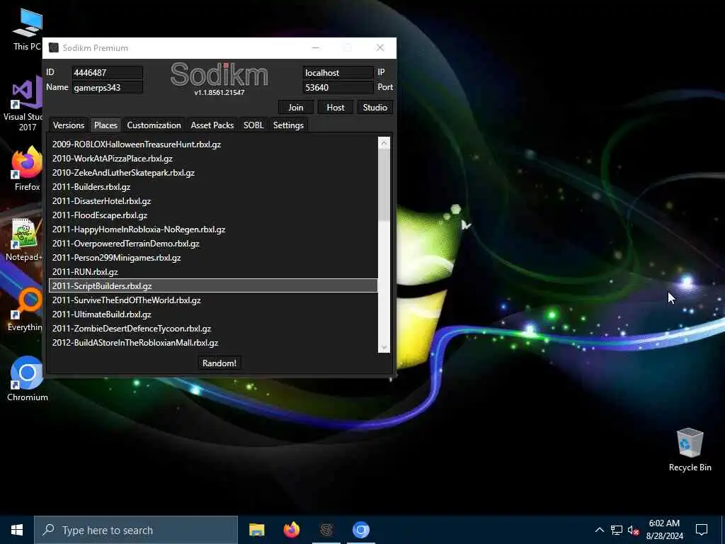Select 2011-RUN.rbxl.gz
Image resolution: width=725 pixels, height=544 pixels.
click(x=213, y=272)
